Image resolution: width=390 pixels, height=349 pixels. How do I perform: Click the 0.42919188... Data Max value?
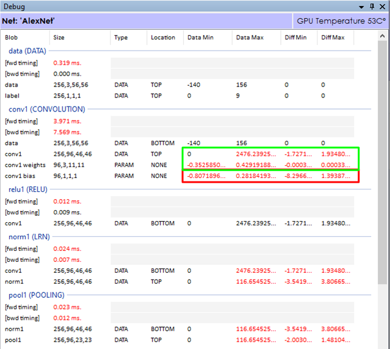(256, 165)
